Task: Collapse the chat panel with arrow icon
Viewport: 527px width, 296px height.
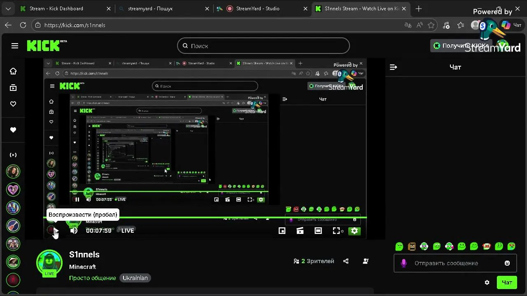Action: [393, 67]
